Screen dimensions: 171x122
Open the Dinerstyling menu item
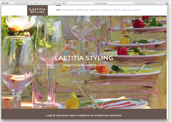[x=82, y=10]
